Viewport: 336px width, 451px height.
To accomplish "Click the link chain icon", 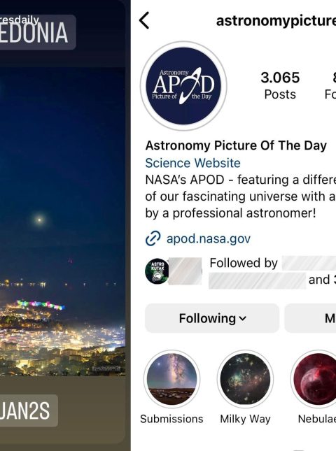I will point(153,238).
